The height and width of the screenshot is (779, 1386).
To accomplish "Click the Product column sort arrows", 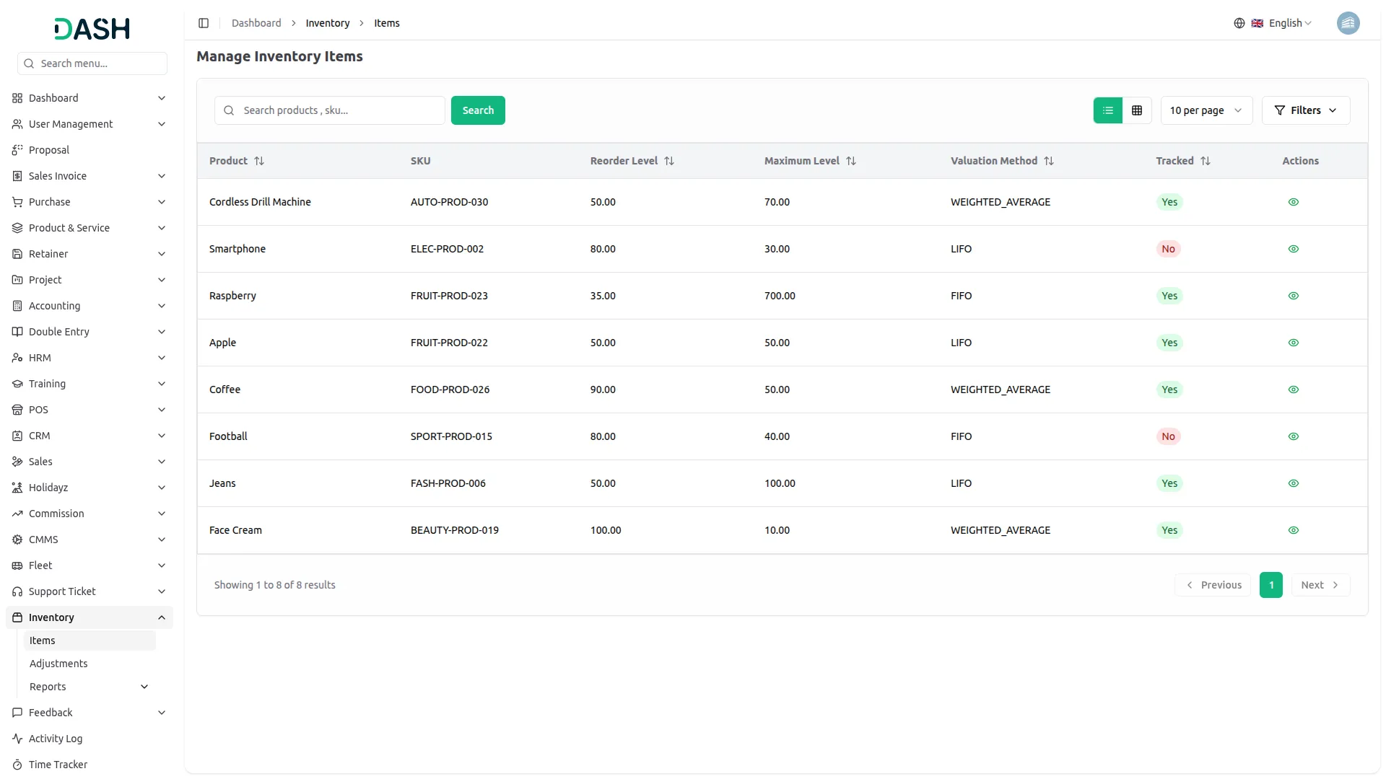I will pos(259,161).
